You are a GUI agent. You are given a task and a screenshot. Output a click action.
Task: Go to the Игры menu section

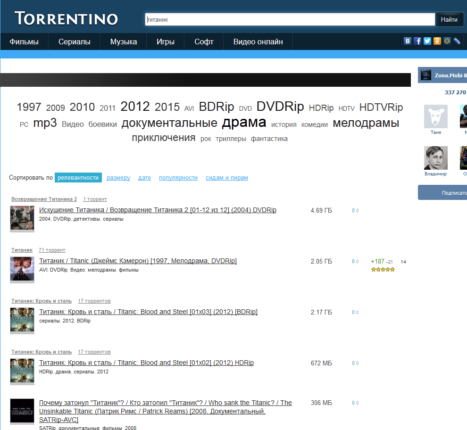(166, 41)
